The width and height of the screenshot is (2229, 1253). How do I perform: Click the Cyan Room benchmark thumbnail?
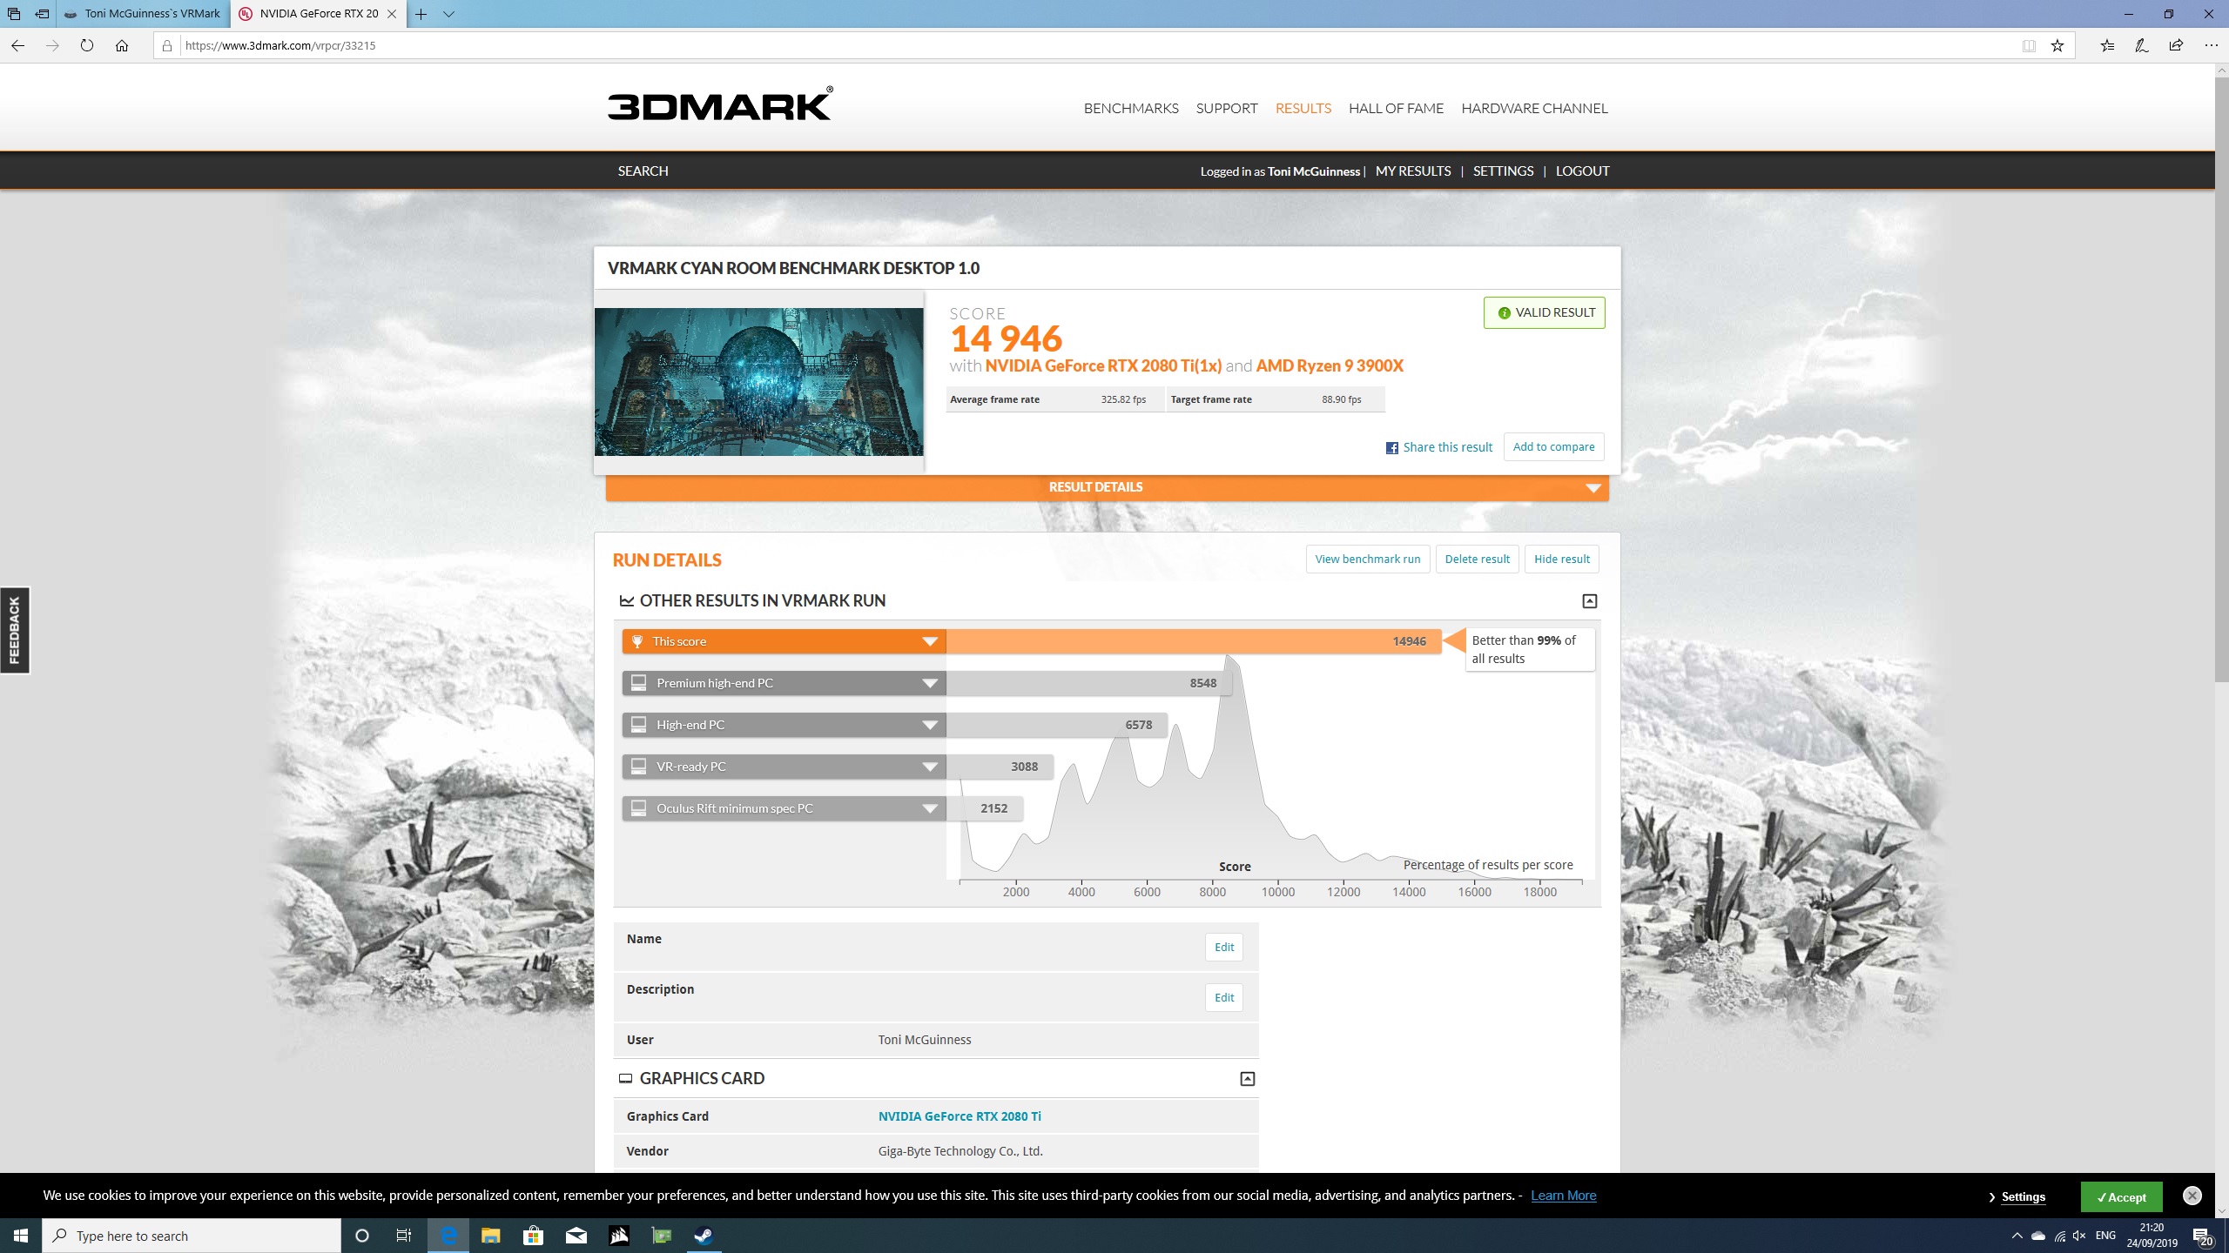(758, 382)
